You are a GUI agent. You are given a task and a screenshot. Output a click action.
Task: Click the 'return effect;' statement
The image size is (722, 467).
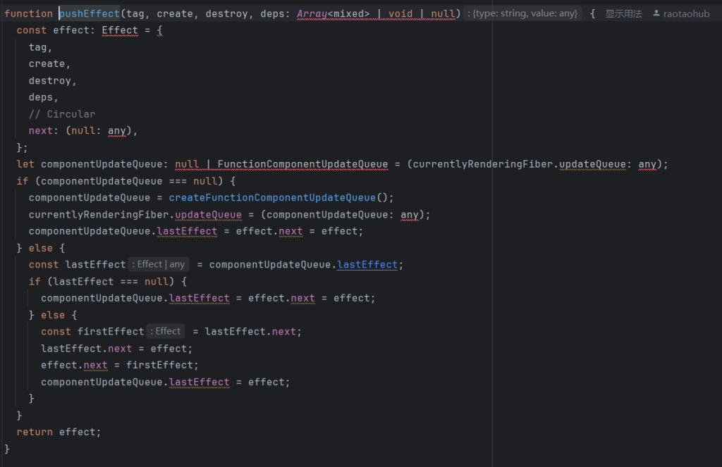(59, 432)
